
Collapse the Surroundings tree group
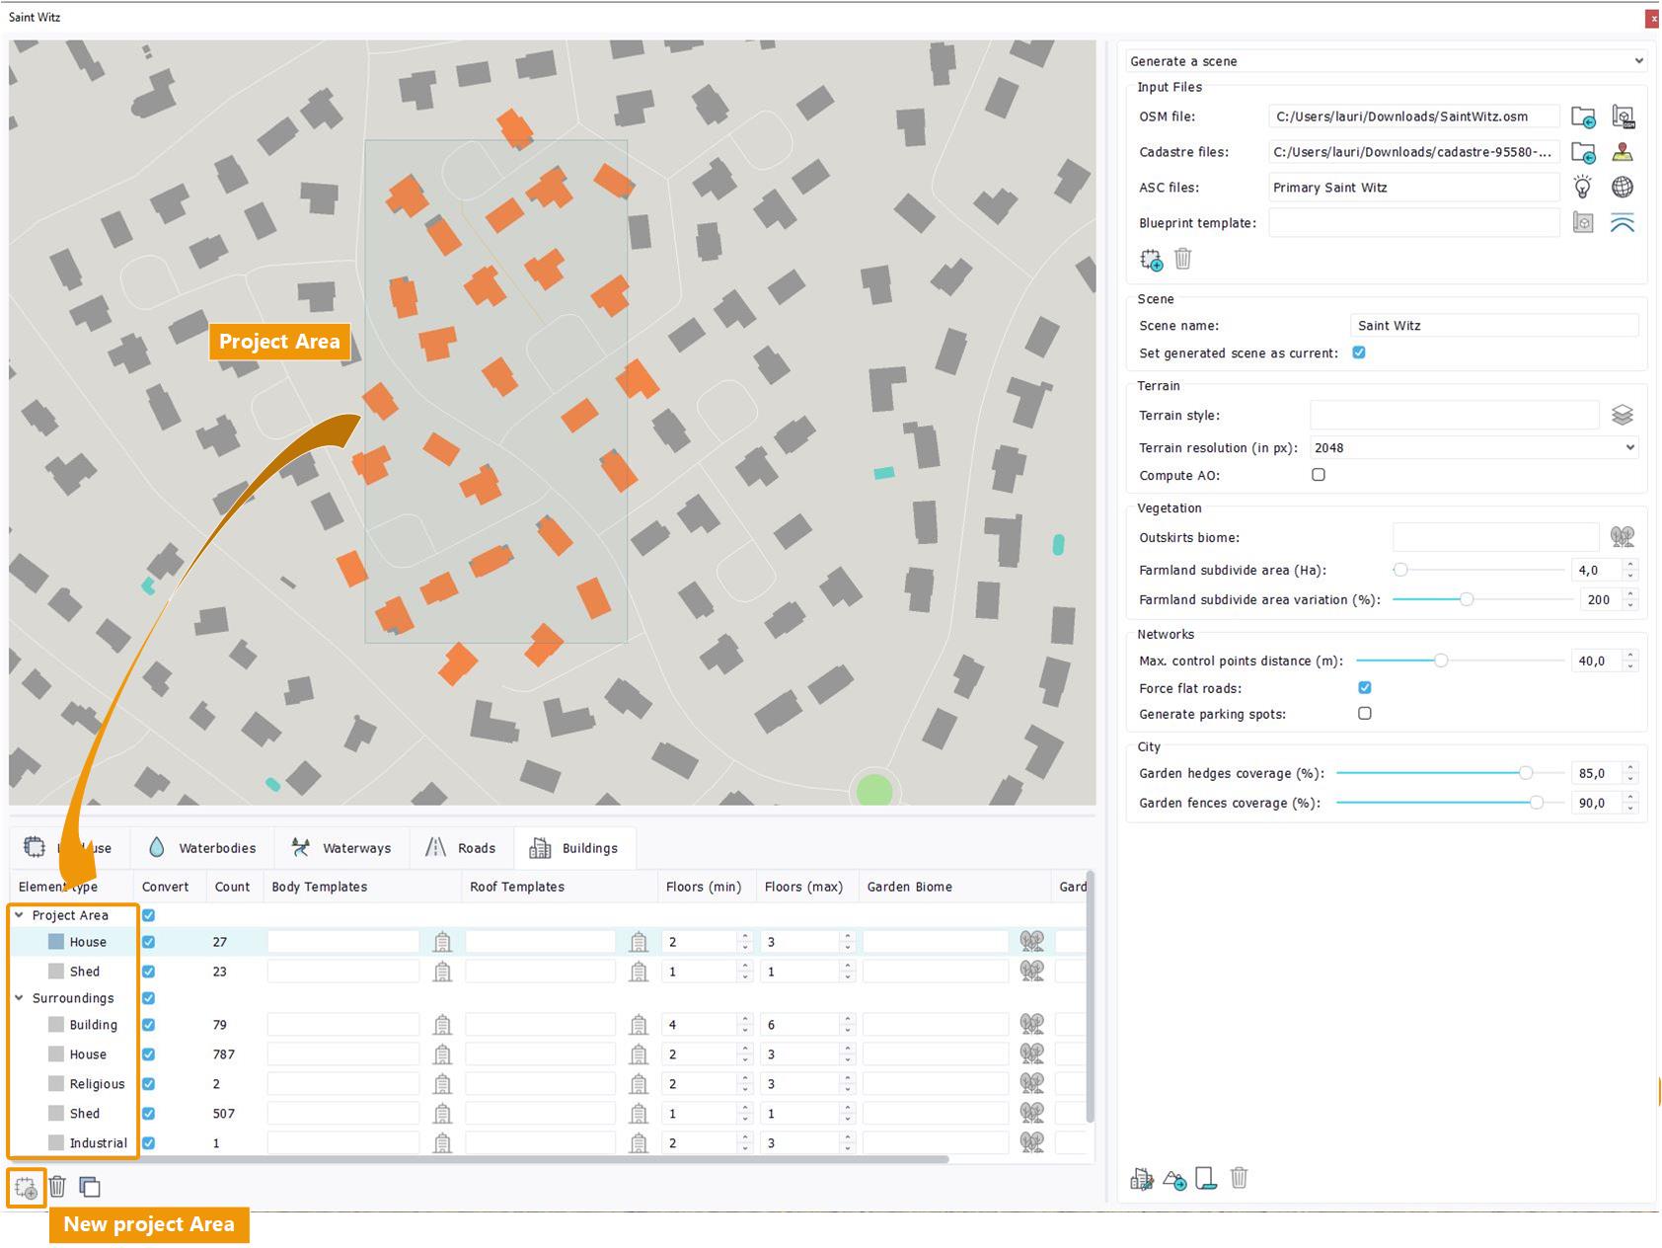tap(20, 998)
